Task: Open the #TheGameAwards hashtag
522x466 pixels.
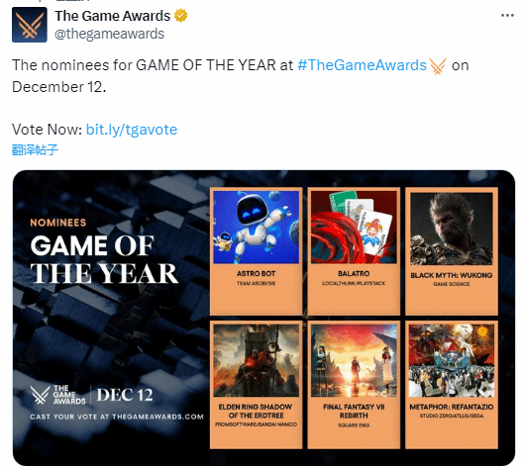Action: tap(362, 65)
